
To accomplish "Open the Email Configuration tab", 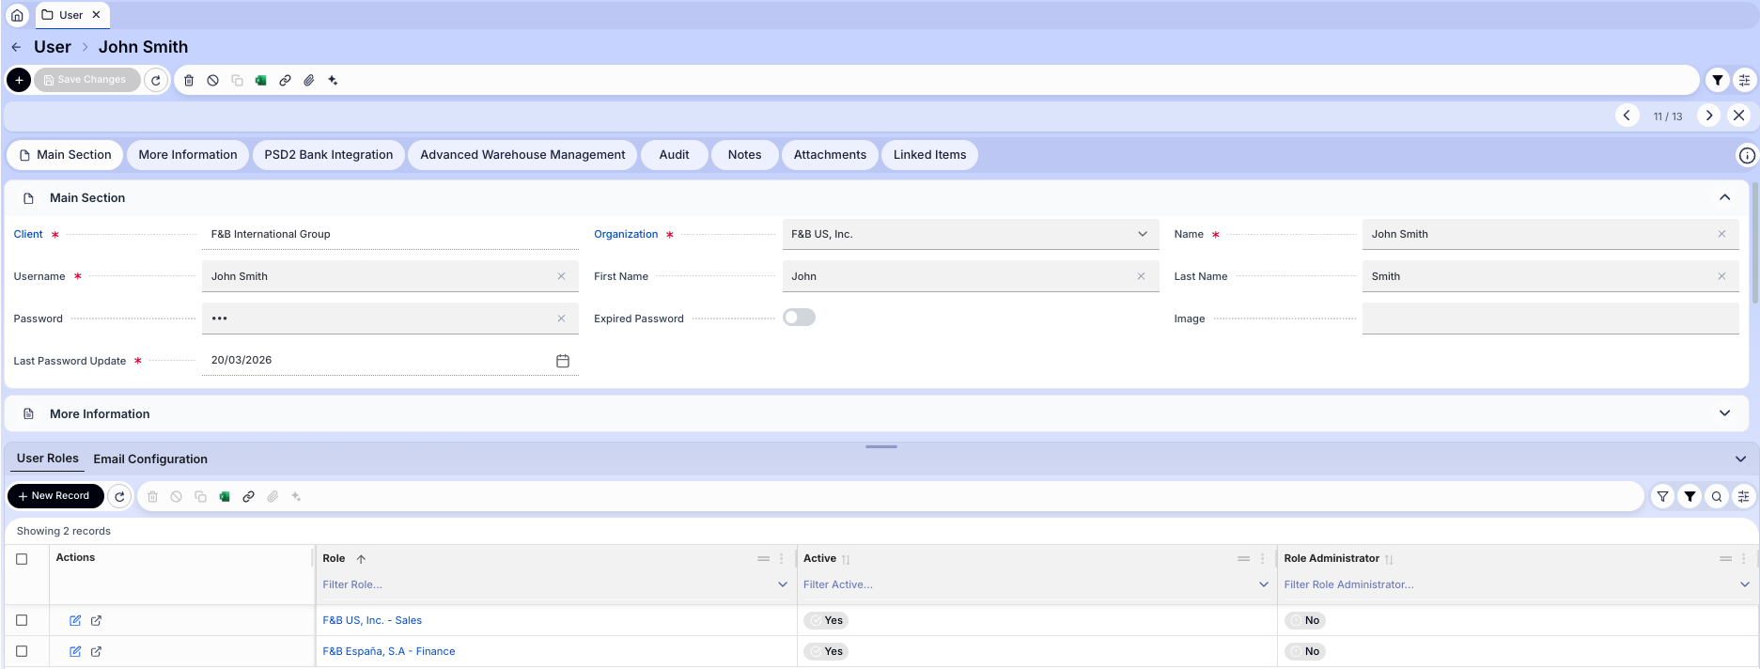I will pyautogui.click(x=150, y=459).
